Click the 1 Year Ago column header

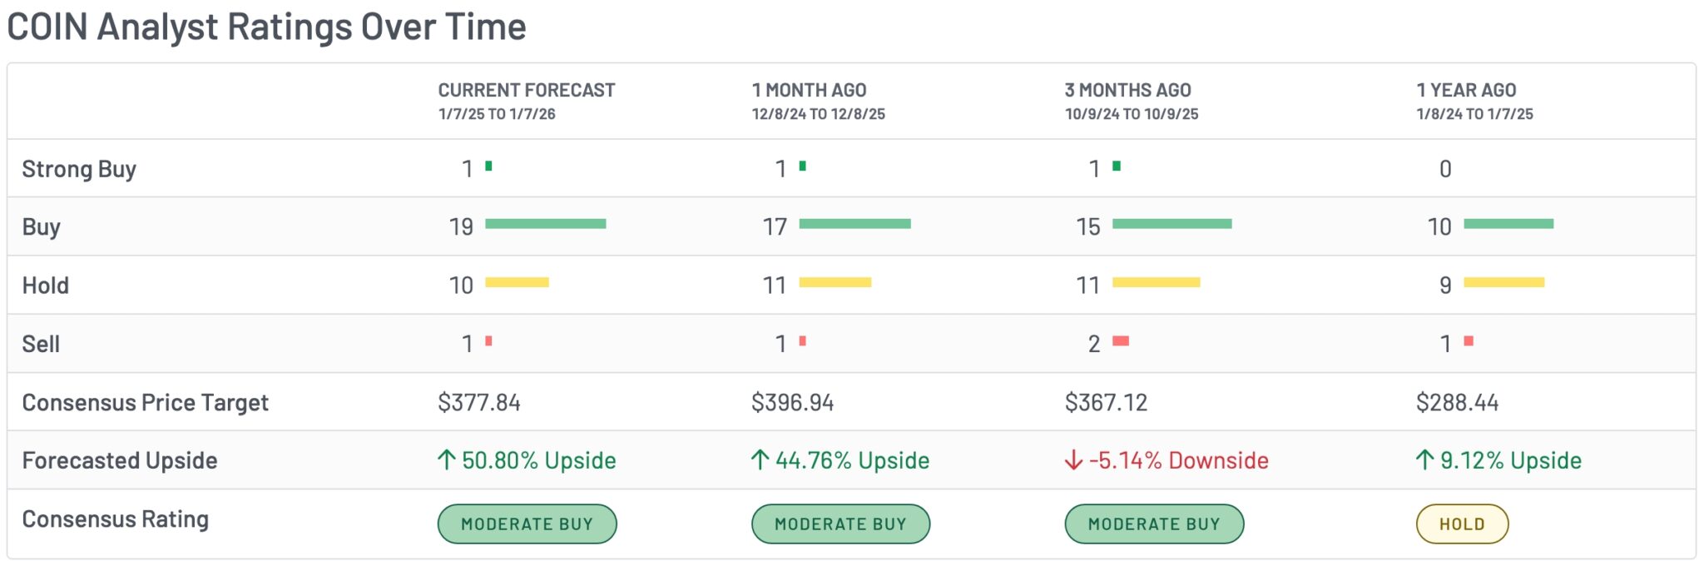pos(1466,90)
